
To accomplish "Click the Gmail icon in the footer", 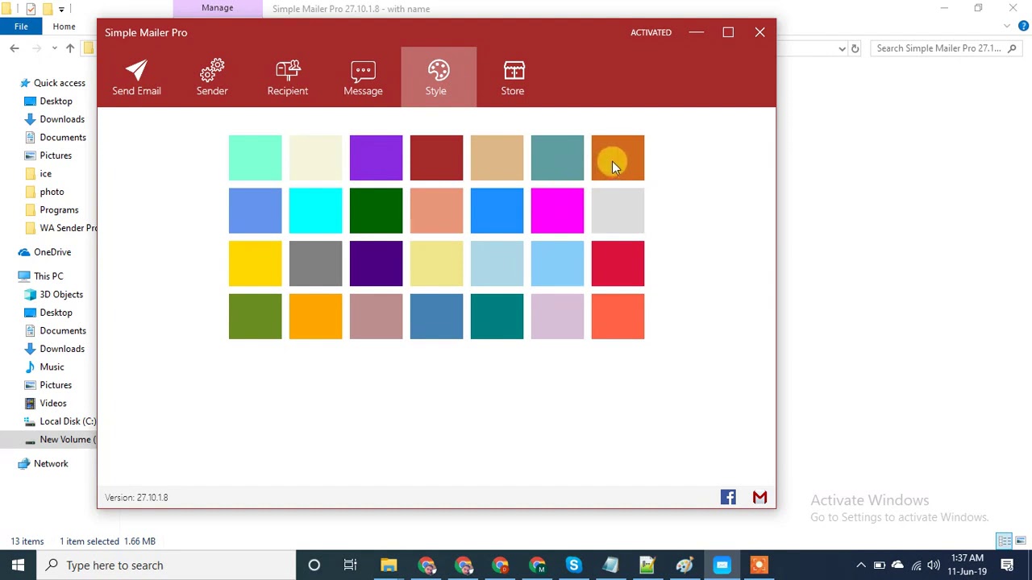I will pos(759,497).
